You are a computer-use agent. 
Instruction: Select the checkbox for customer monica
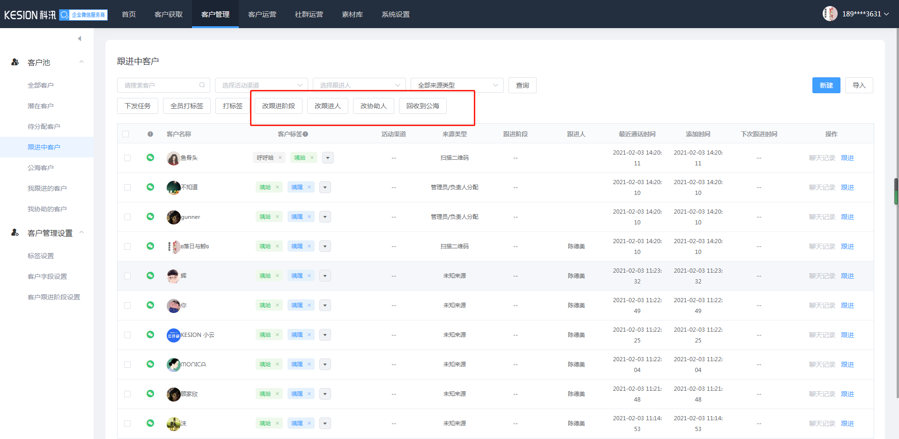127,365
